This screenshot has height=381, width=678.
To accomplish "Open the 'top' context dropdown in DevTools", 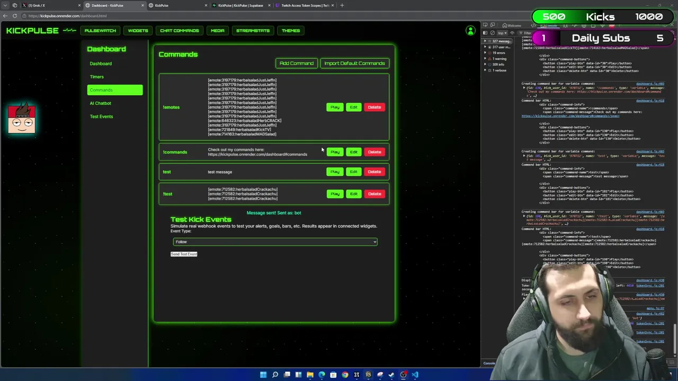I will pos(502,33).
